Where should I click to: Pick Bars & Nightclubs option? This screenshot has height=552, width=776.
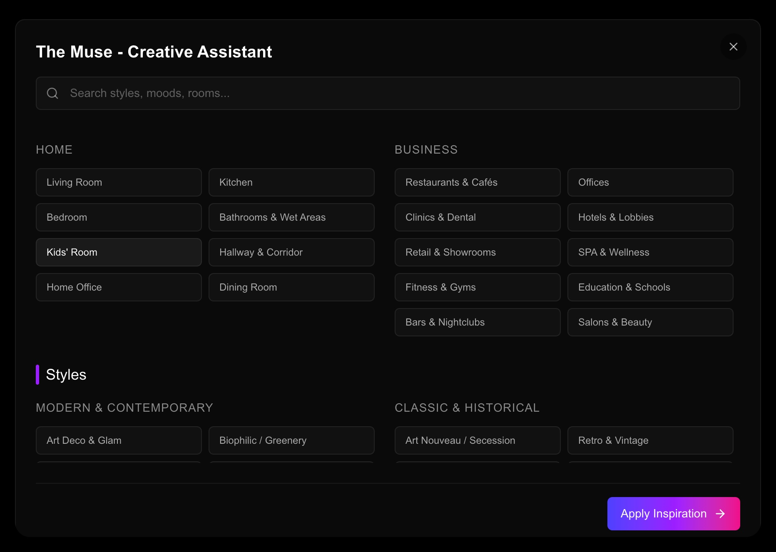(x=478, y=322)
